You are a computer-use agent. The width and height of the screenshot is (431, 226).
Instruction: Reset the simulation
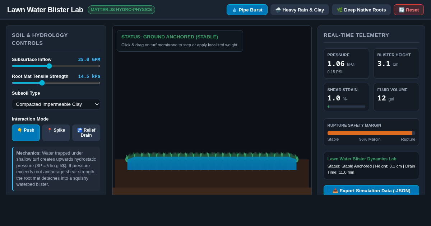pos(409,10)
